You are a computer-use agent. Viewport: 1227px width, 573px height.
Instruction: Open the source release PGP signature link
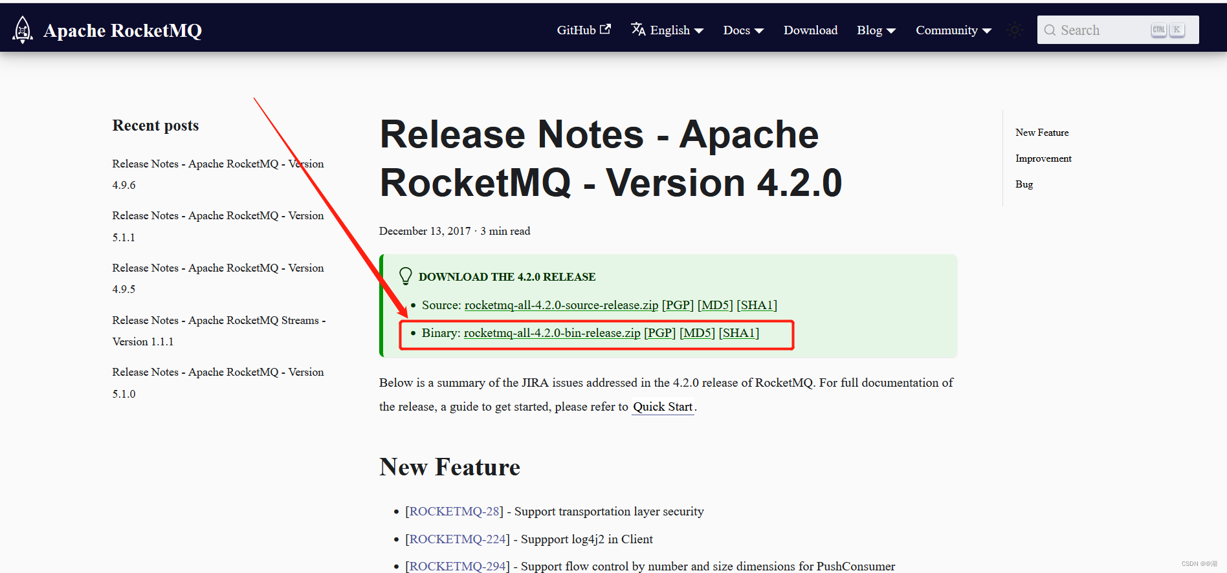pyautogui.click(x=678, y=305)
